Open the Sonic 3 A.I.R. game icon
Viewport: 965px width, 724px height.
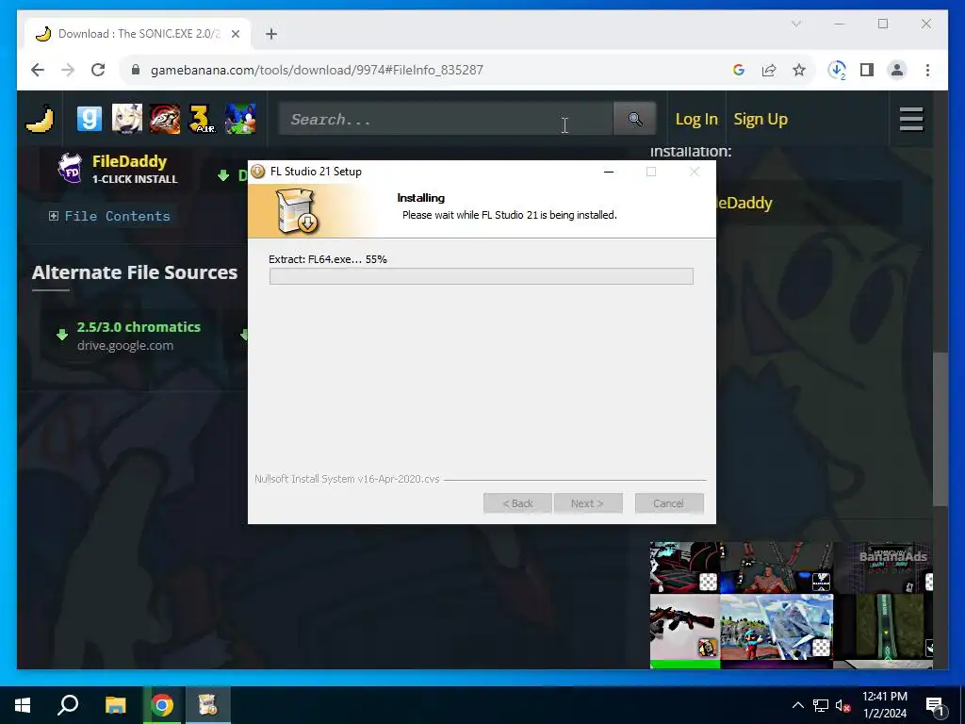pos(203,119)
